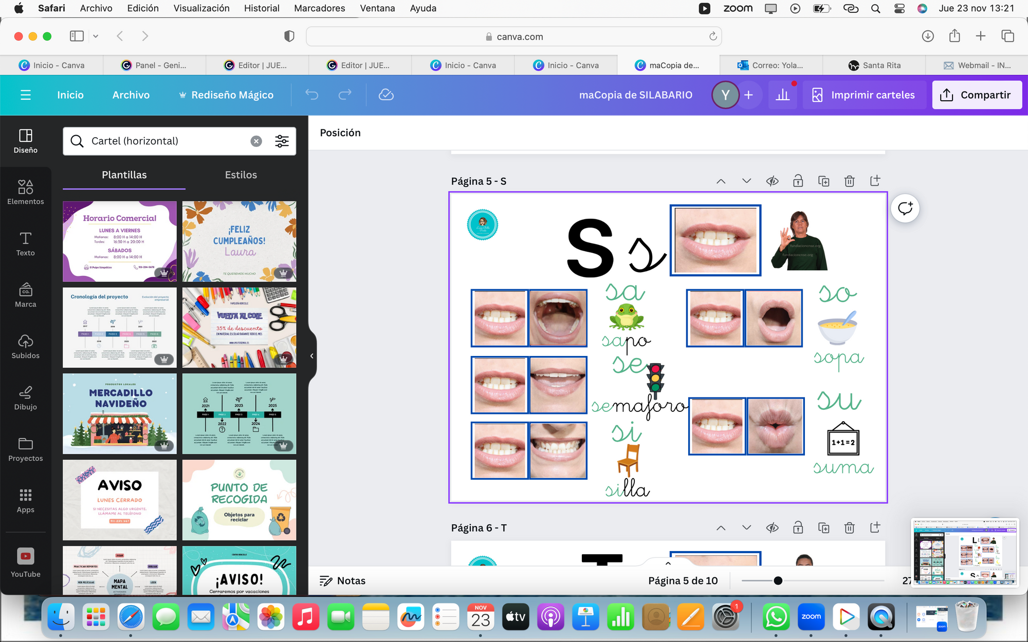1028x642 pixels.
Task: Click the Imprimir carteles button
Action: click(864, 95)
